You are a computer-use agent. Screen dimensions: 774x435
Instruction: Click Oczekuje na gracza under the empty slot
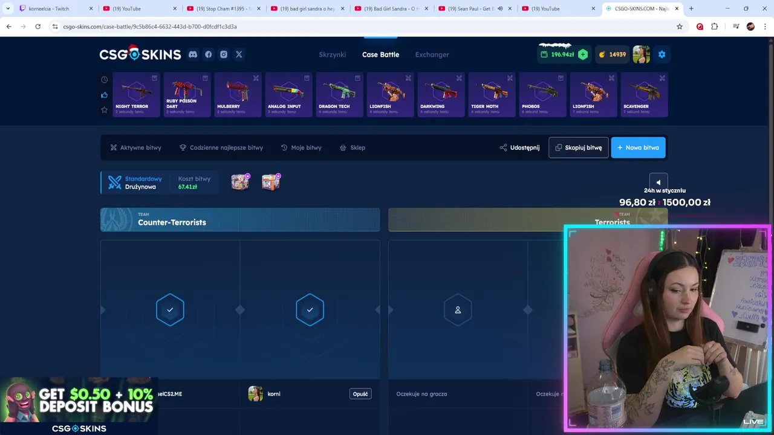tap(421, 394)
